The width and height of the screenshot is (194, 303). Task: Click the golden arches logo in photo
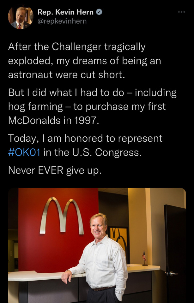tap(62, 216)
